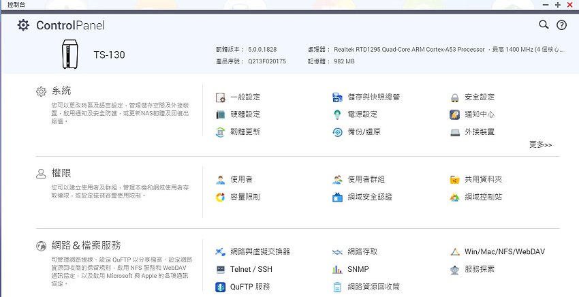Click the 一般設定 text label

(x=245, y=97)
